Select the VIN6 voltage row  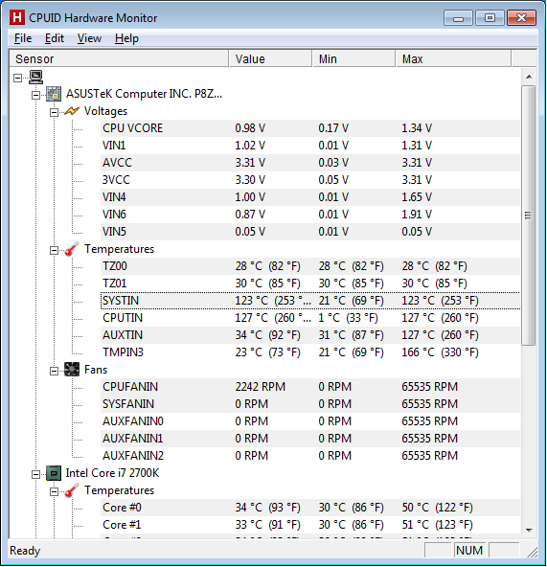pyautogui.click(x=310, y=215)
